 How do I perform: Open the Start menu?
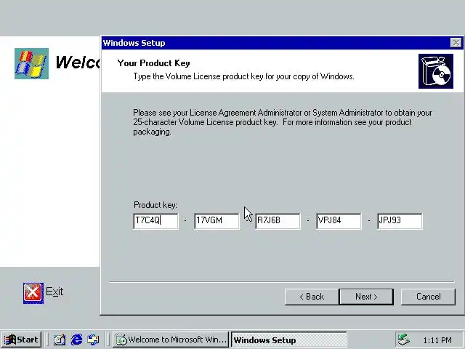click(x=22, y=340)
